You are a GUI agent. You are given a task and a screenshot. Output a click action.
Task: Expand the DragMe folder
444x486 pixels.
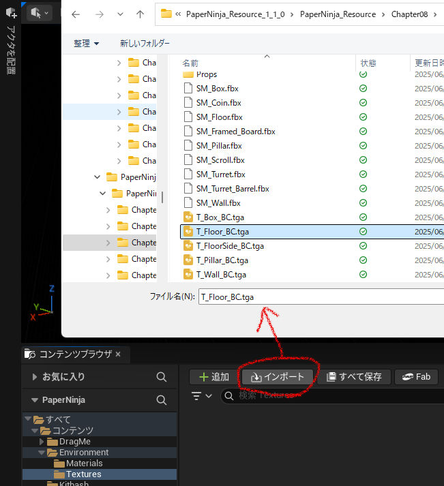pyautogui.click(x=42, y=441)
